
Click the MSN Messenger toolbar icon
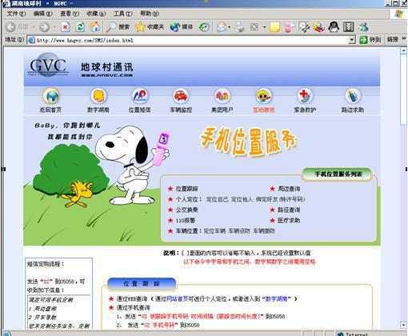click(363, 27)
